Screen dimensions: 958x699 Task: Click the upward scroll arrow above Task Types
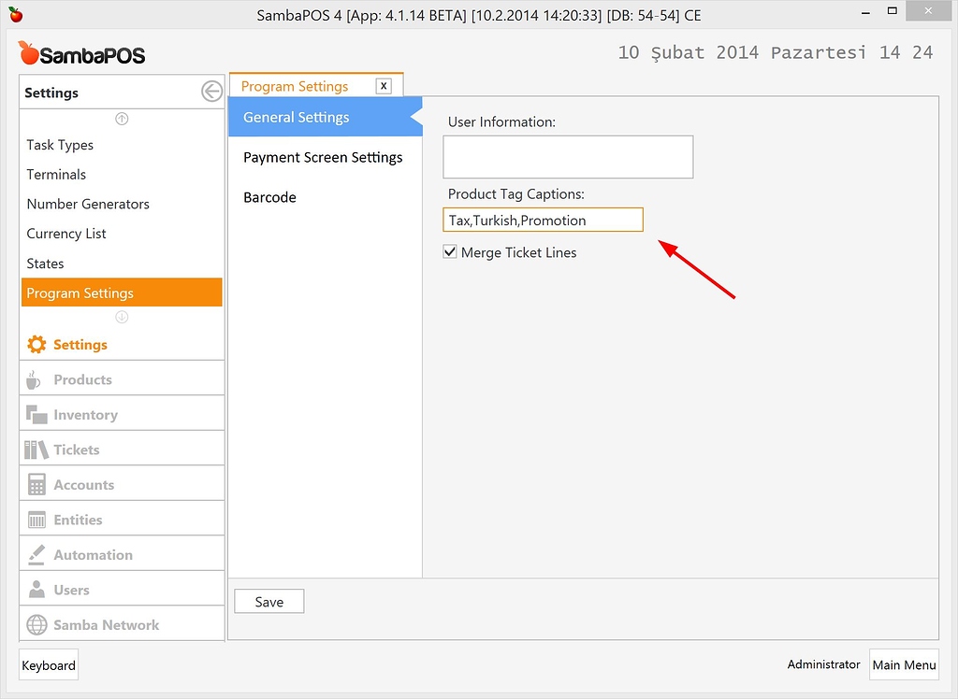[x=121, y=119]
